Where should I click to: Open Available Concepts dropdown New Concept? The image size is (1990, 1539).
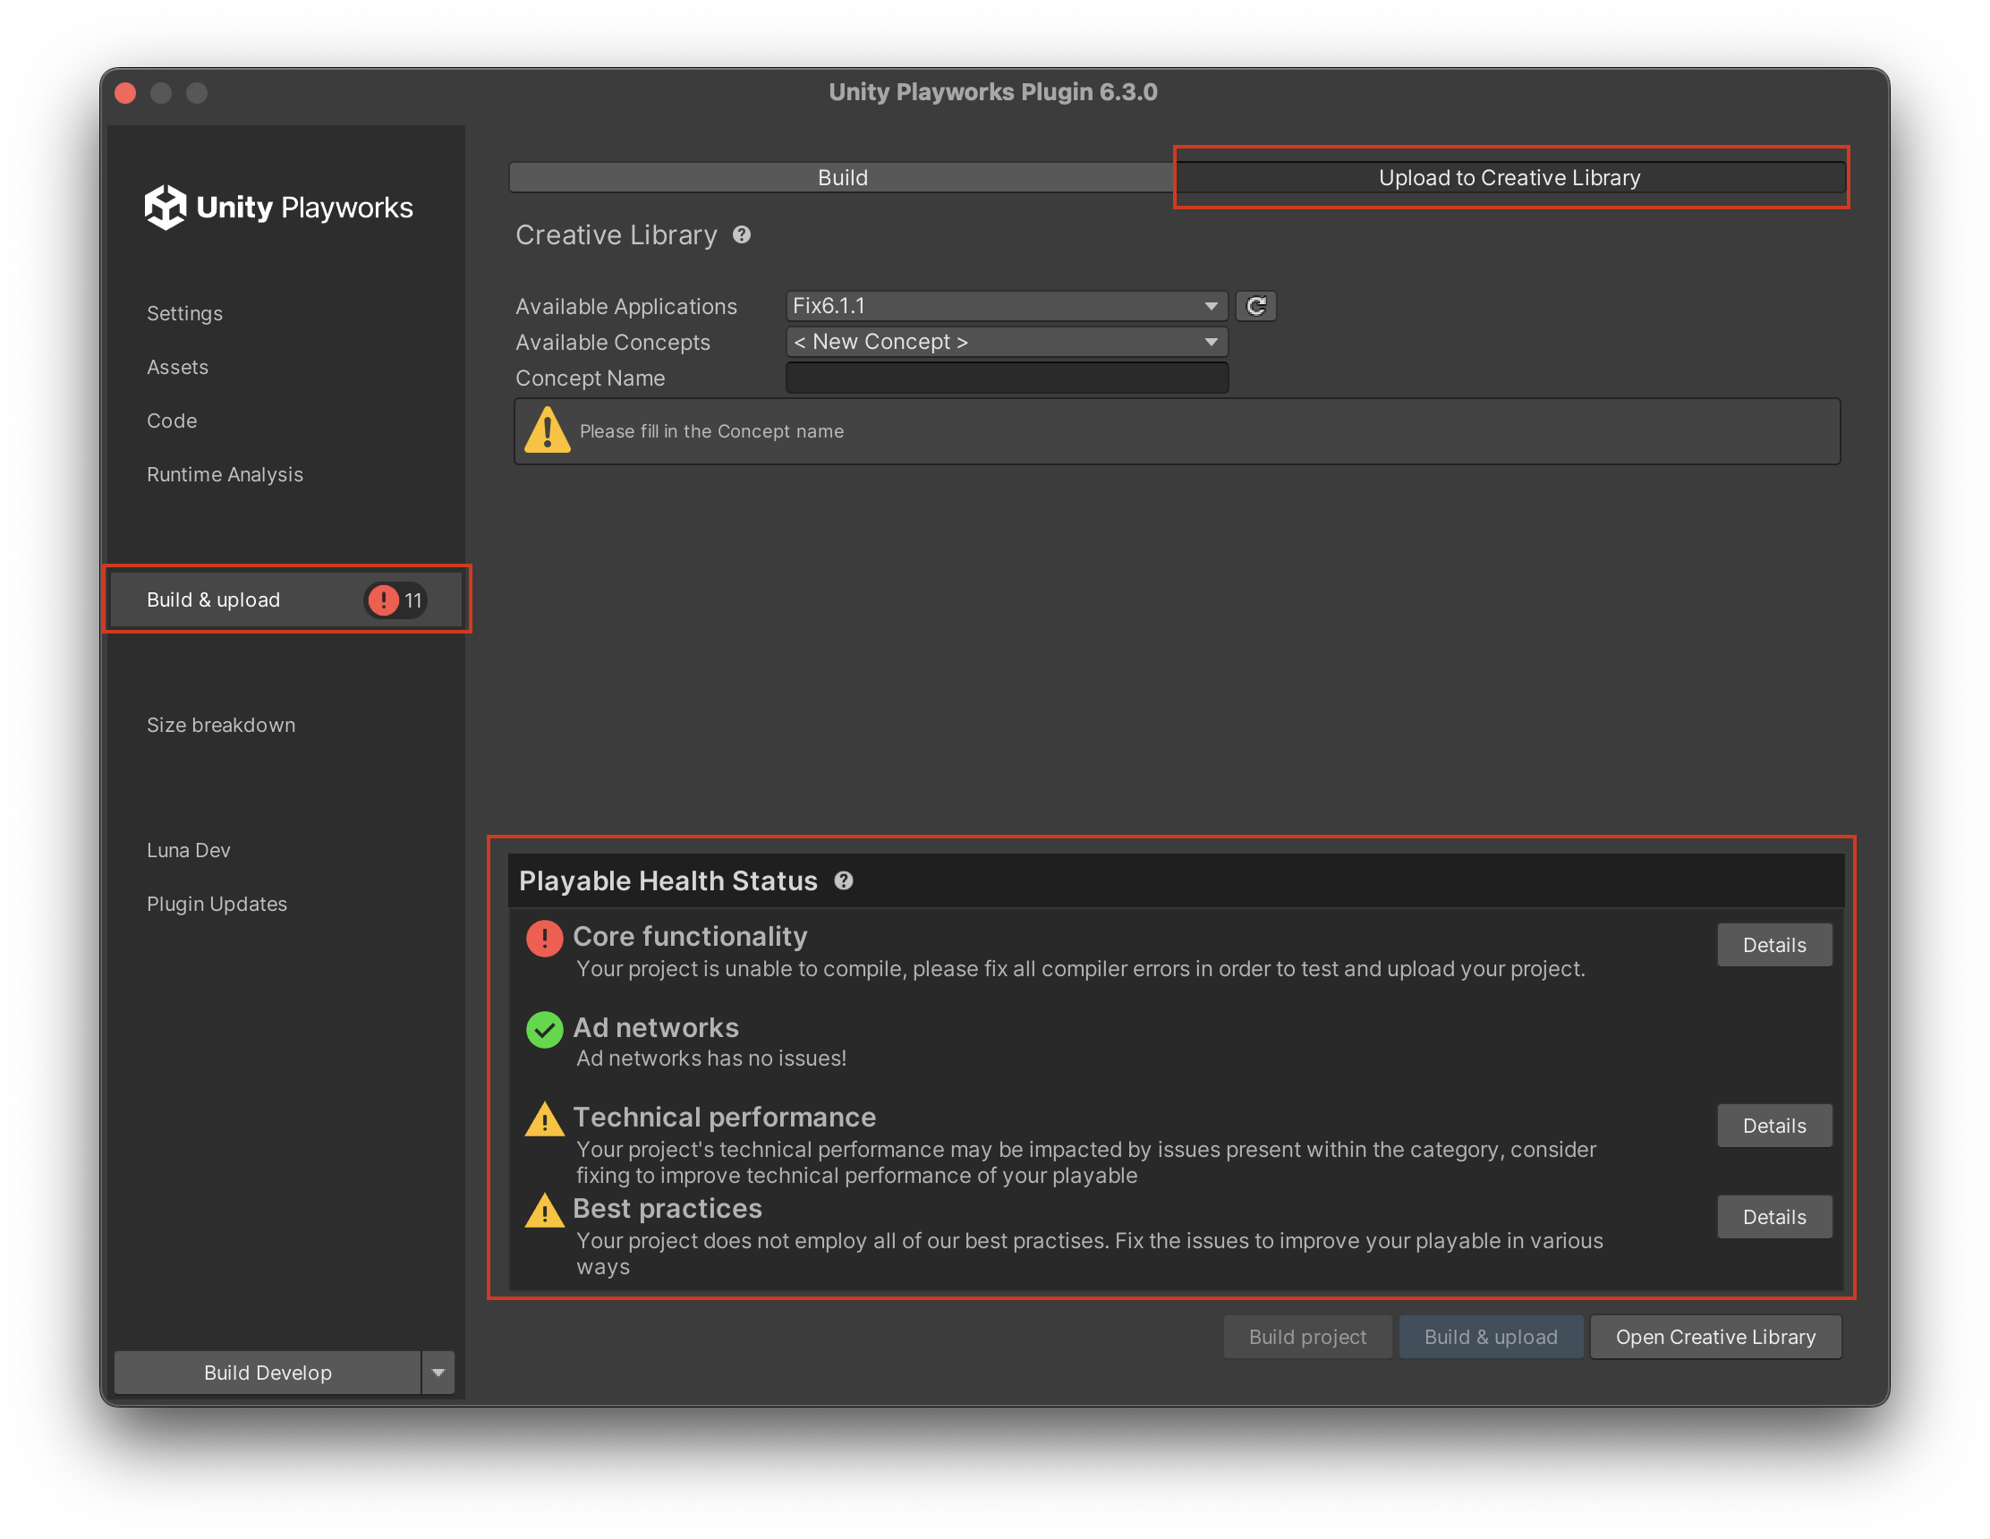(1006, 342)
